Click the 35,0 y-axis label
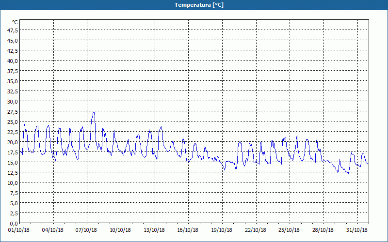Viewport: 388px width, 242px height. [x=13, y=81]
